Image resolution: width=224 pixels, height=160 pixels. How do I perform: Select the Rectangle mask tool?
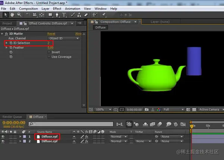point(50,15)
